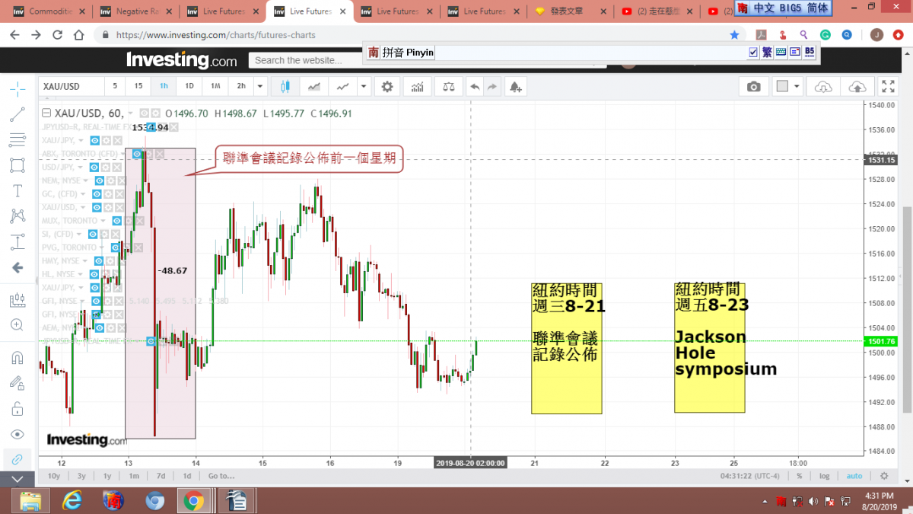Click the save chart cloud upload icon

tap(857, 87)
